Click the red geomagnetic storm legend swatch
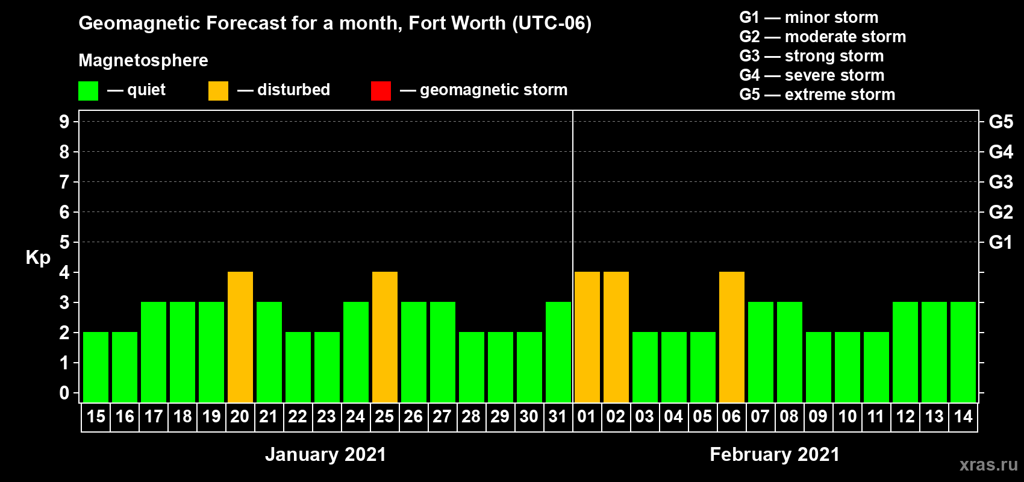Image resolution: width=1024 pixels, height=482 pixels. coord(381,91)
